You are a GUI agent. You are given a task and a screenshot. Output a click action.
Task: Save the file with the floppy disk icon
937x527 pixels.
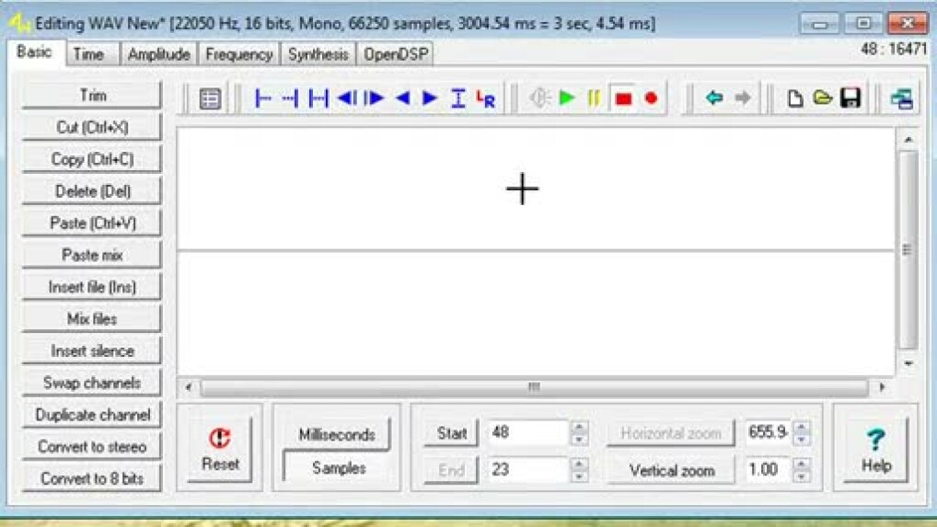(x=850, y=98)
